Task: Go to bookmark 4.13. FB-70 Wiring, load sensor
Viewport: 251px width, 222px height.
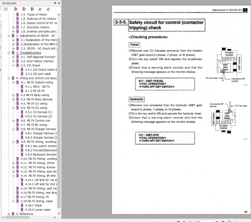Action: pos(38,171)
